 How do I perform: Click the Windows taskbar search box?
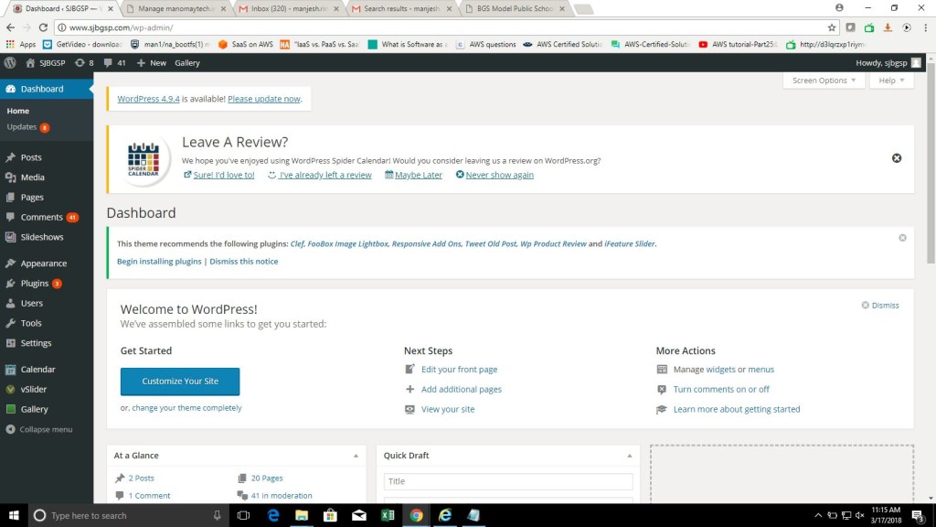[x=128, y=515]
